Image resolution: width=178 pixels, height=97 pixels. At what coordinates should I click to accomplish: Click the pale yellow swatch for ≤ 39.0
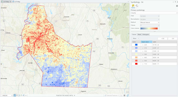[x=136, y=54]
